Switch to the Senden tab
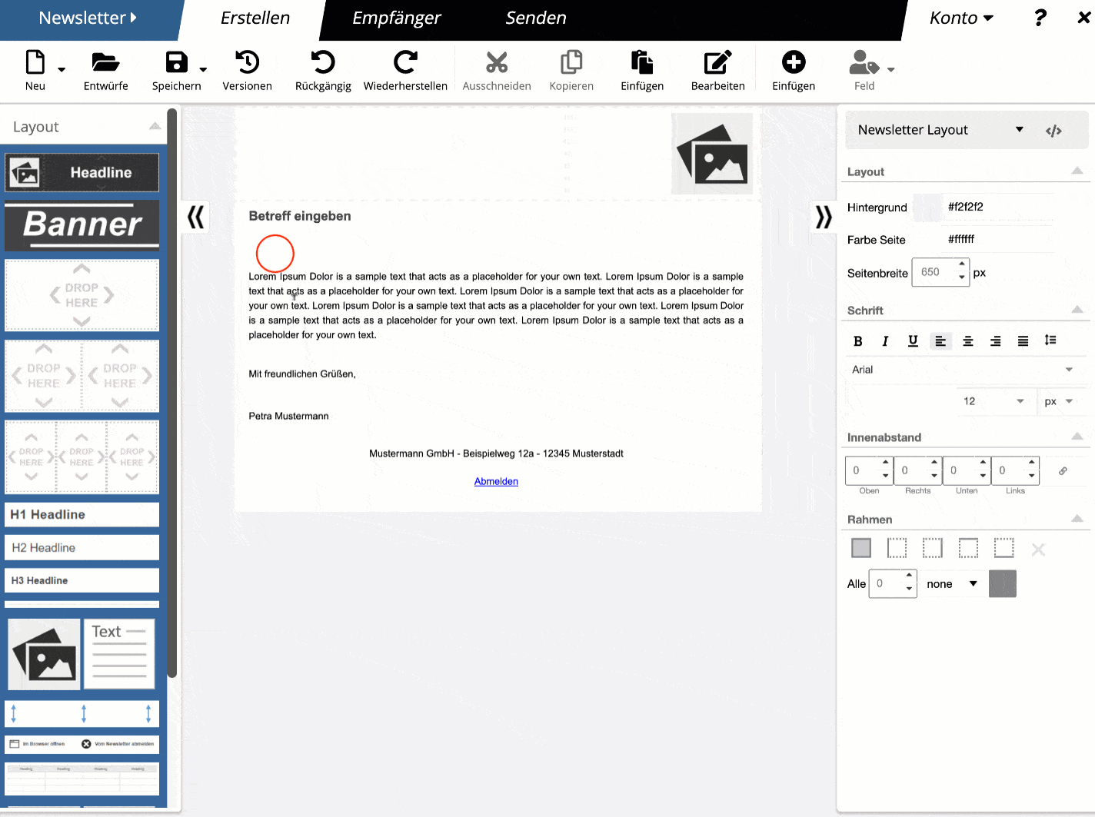1095x817 pixels. coord(536,18)
